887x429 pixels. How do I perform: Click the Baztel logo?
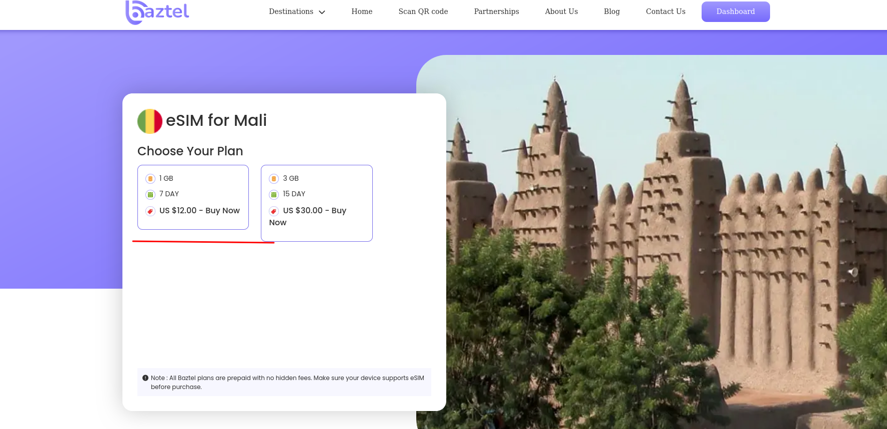click(157, 12)
